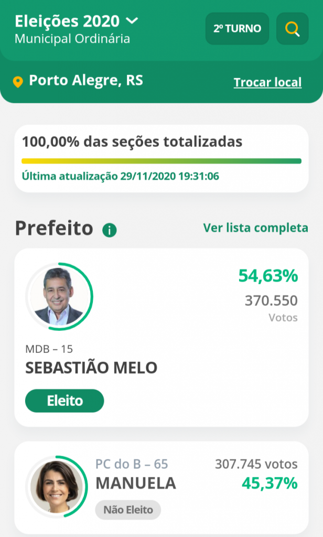Image resolution: width=323 pixels, height=537 pixels.
Task: Click the Trocar local link
Action: (x=267, y=82)
